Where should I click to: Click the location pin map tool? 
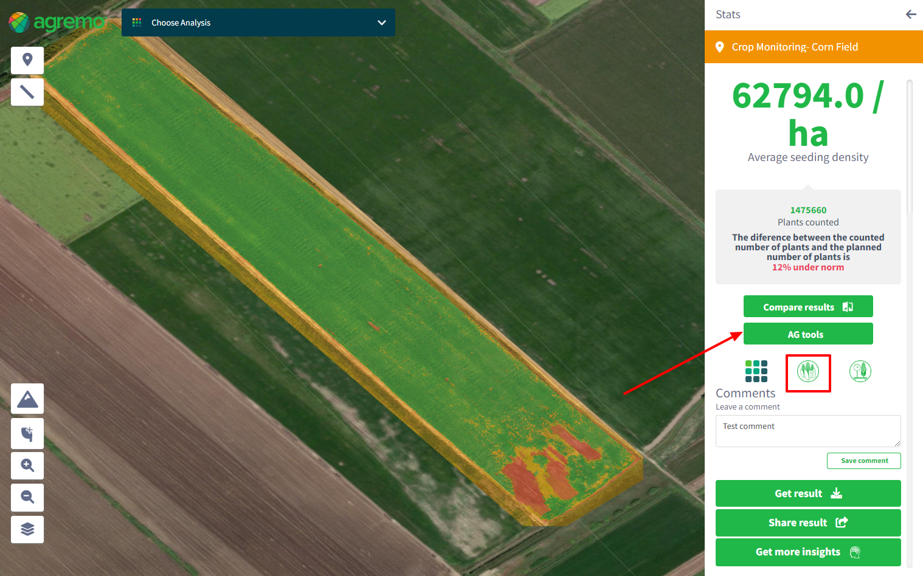(27, 60)
